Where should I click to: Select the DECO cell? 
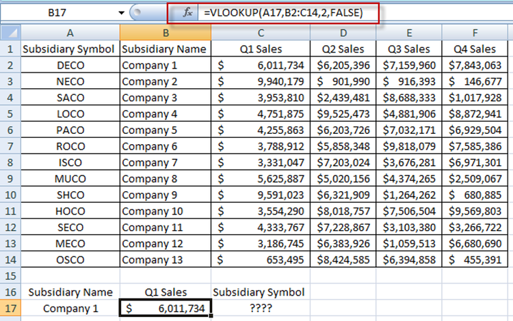(x=70, y=65)
